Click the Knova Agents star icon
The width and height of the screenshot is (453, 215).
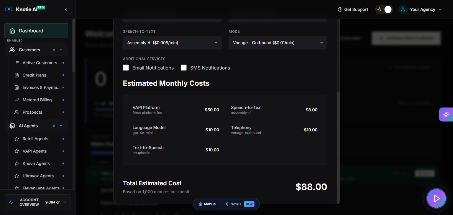tap(17, 163)
